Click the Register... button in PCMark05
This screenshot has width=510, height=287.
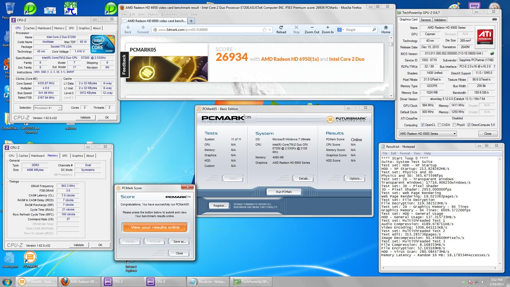tap(220, 206)
